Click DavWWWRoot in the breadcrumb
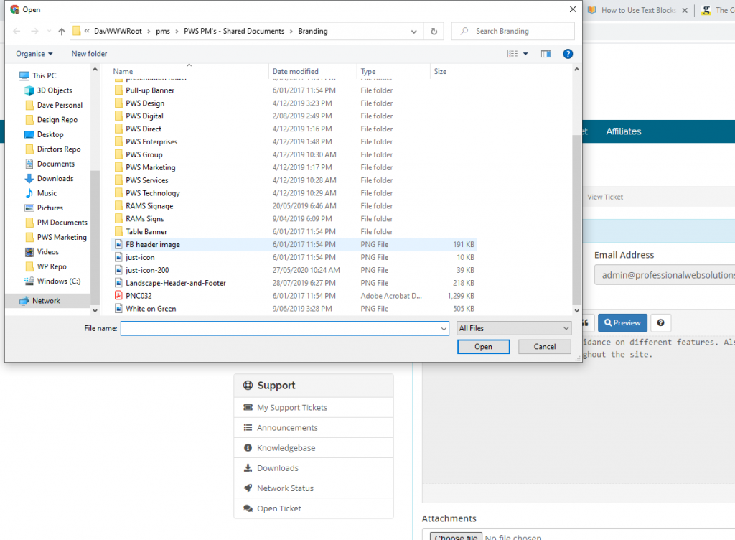 coord(118,32)
